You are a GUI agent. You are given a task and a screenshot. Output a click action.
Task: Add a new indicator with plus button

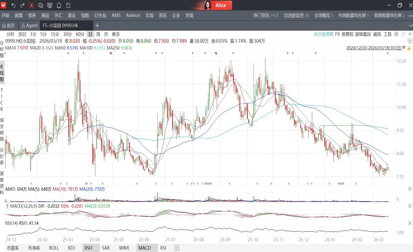click(x=177, y=248)
